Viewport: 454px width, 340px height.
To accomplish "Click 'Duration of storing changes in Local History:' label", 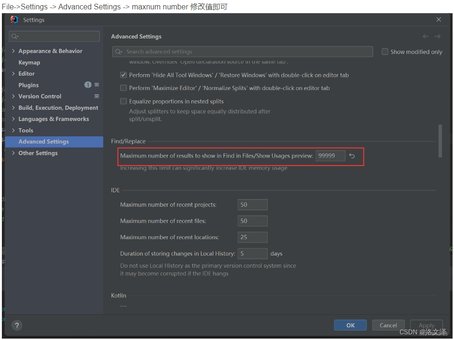I will [178, 254].
